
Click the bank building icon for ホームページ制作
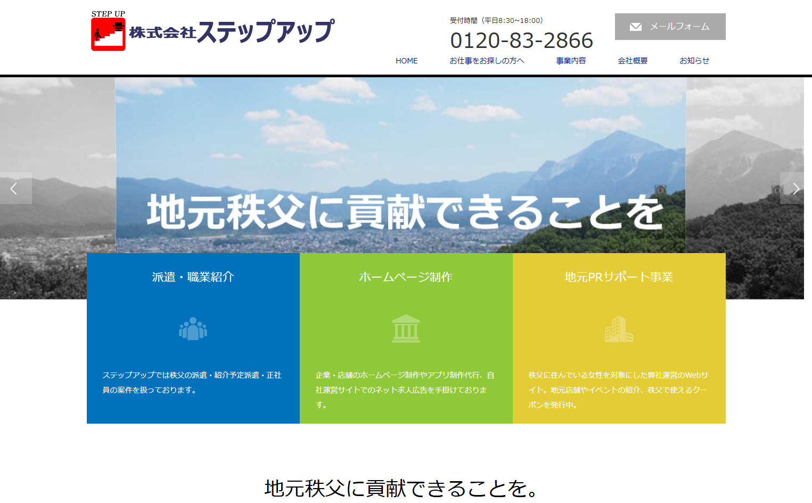point(406,328)
